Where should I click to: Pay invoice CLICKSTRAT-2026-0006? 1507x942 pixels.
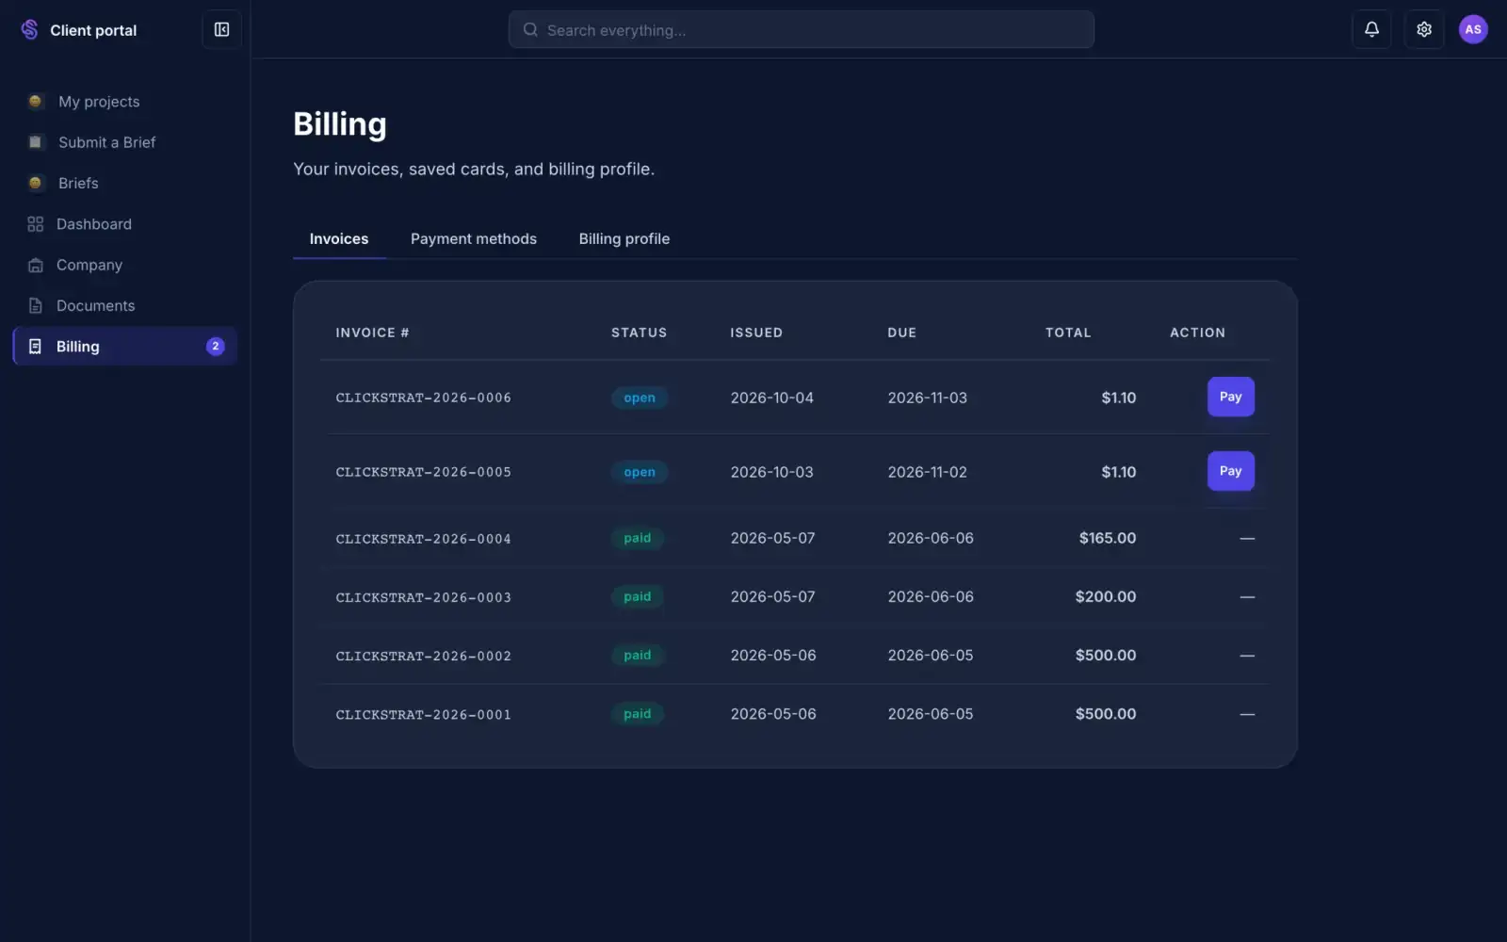(1230, 397)
